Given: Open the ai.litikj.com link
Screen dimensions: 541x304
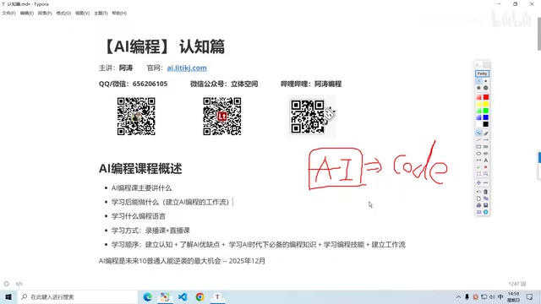Looking at the screenshot, I should click(187, 68).
